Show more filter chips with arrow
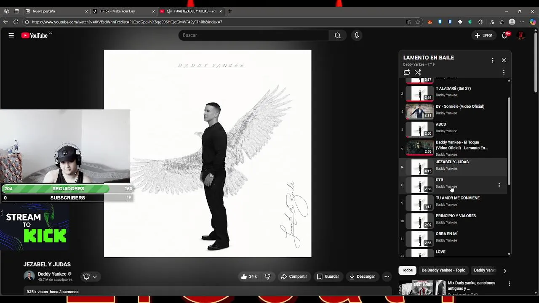The height and width of the screenshot is (303, 539). click(504, 271)
